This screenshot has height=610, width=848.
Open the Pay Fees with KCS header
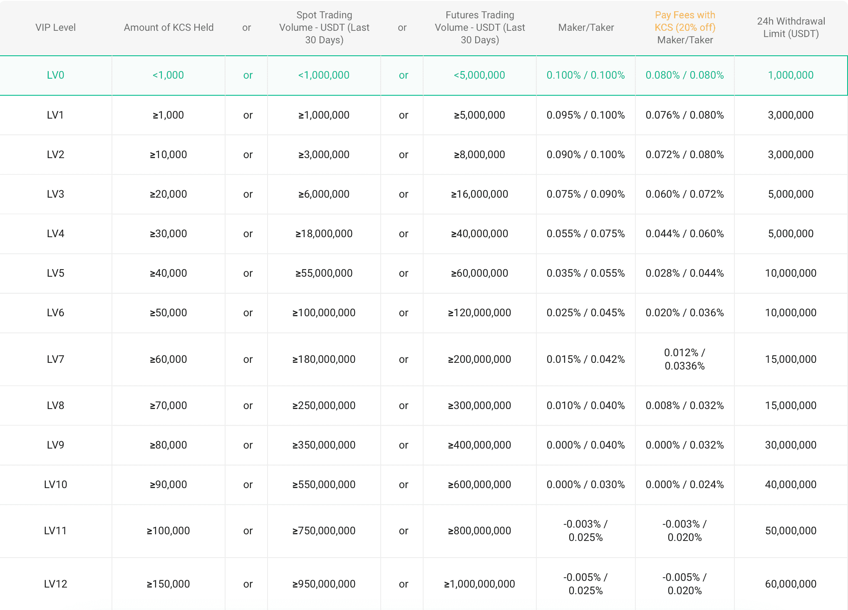pos(685,27)
